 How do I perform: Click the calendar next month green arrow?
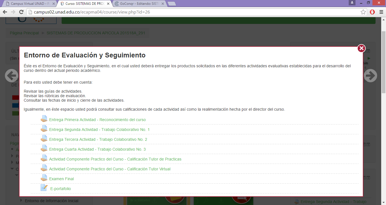pos(369,58)
